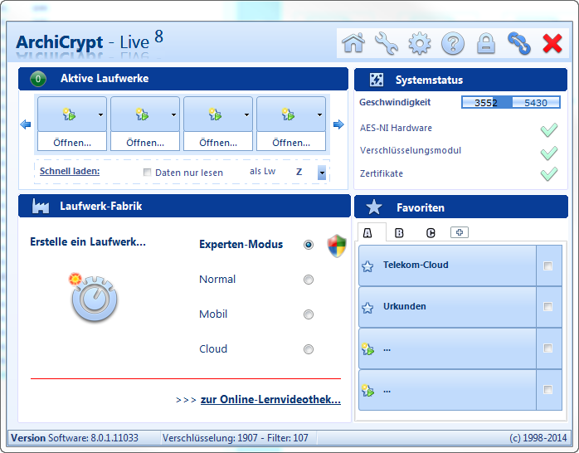Click Verschlüsselung: 1907 - Filter: 107 status
This screenshot has height=453, width=579.
[236, 438]
